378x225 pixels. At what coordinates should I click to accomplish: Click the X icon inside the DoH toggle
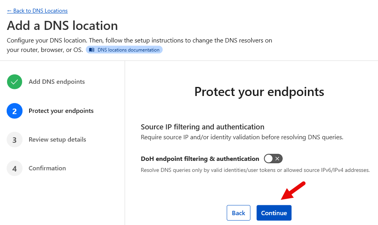[x=277, y=159]
